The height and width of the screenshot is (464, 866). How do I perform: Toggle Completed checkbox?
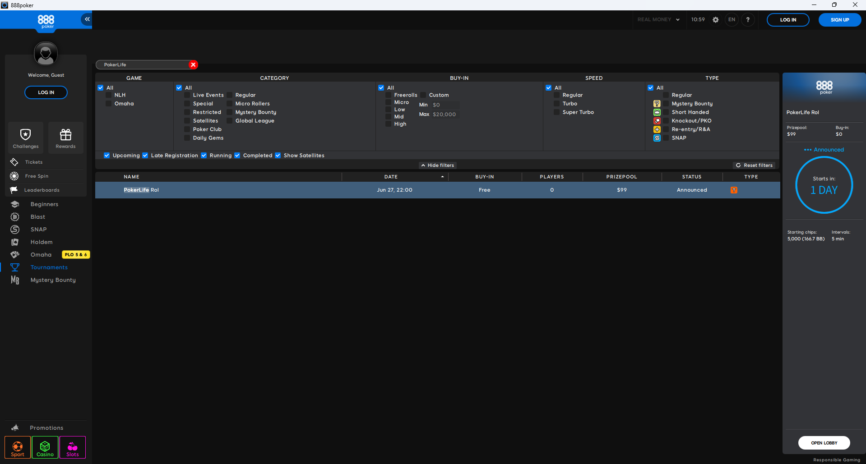click(237, 156)
